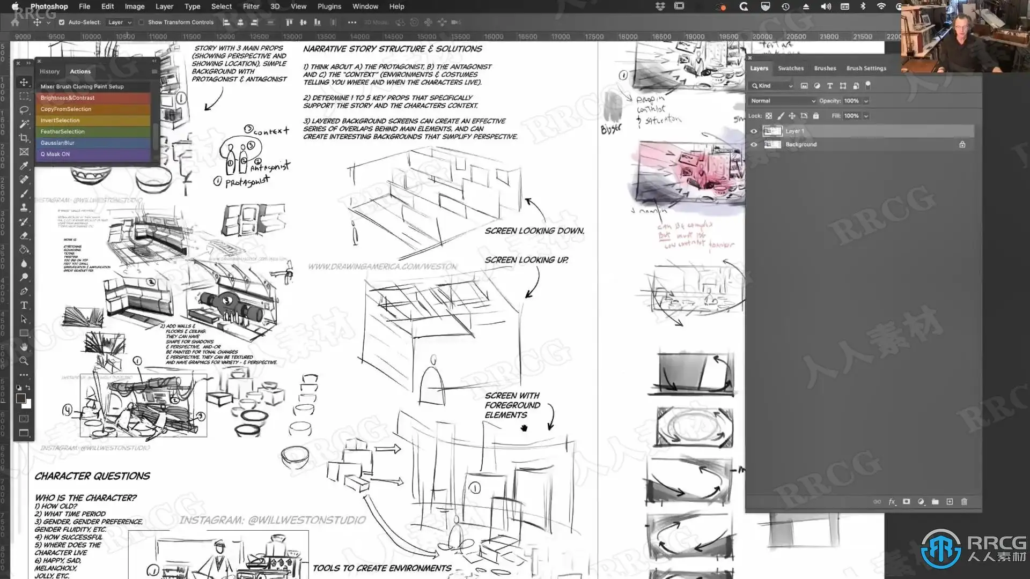The height and width of the screenshot is (579, 1030).
Task: Select the Crop tool
Action: (24, 138)
